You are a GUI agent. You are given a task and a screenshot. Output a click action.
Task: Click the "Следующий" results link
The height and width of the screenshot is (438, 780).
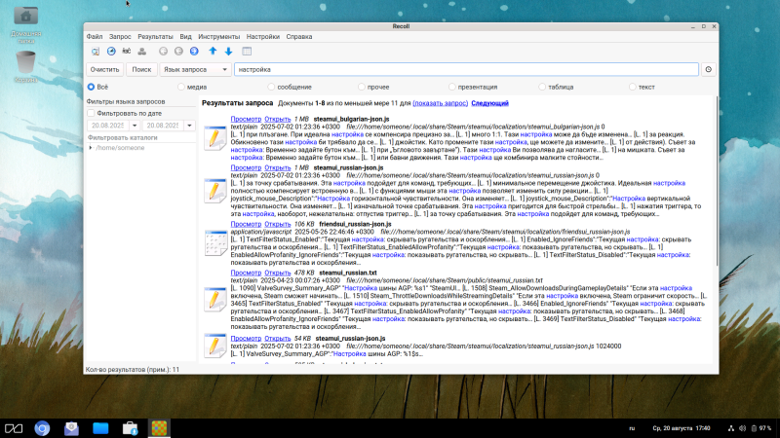pyautogui.click(x=489, y=102)
